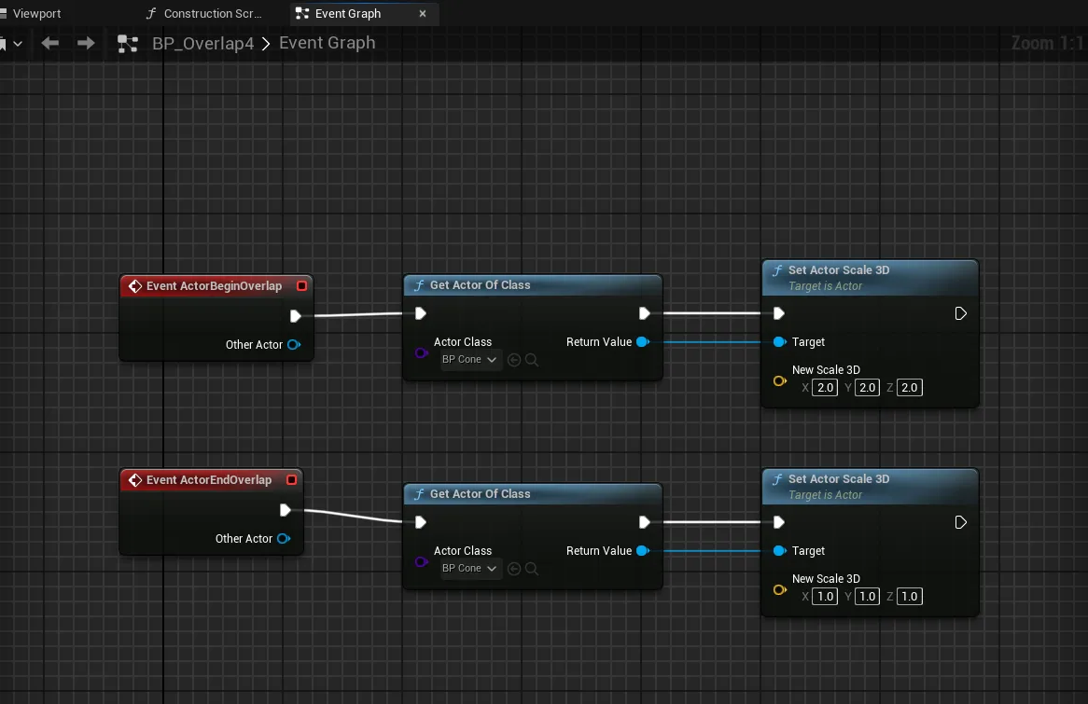1088x704 pixels.
Task: Click Other Actor pin on ActorBeginOverlap
Action: [x=294, y=345]
